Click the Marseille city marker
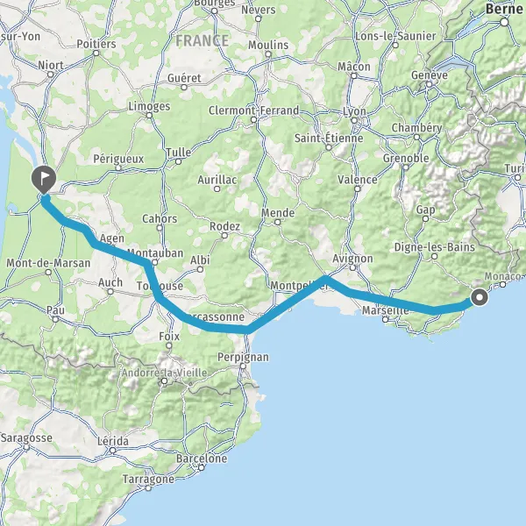 click(386, 320)
